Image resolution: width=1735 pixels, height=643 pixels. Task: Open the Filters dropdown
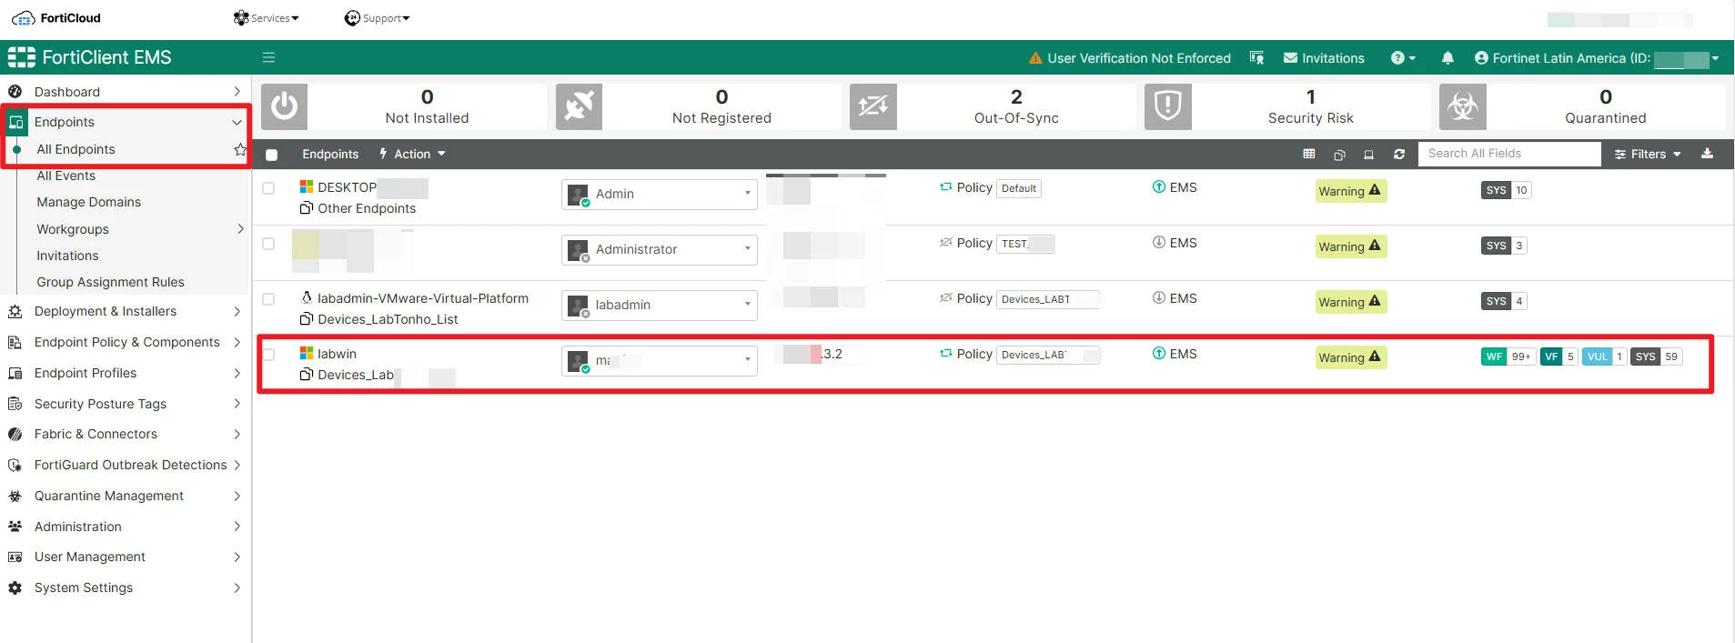pos(1648,155)
